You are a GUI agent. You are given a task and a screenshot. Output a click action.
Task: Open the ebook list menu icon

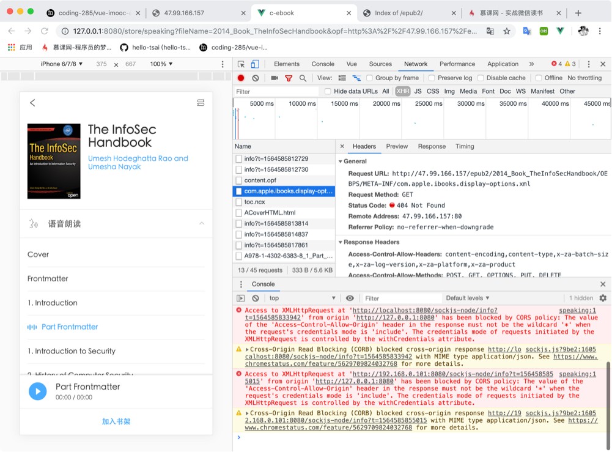click(201, 103)
